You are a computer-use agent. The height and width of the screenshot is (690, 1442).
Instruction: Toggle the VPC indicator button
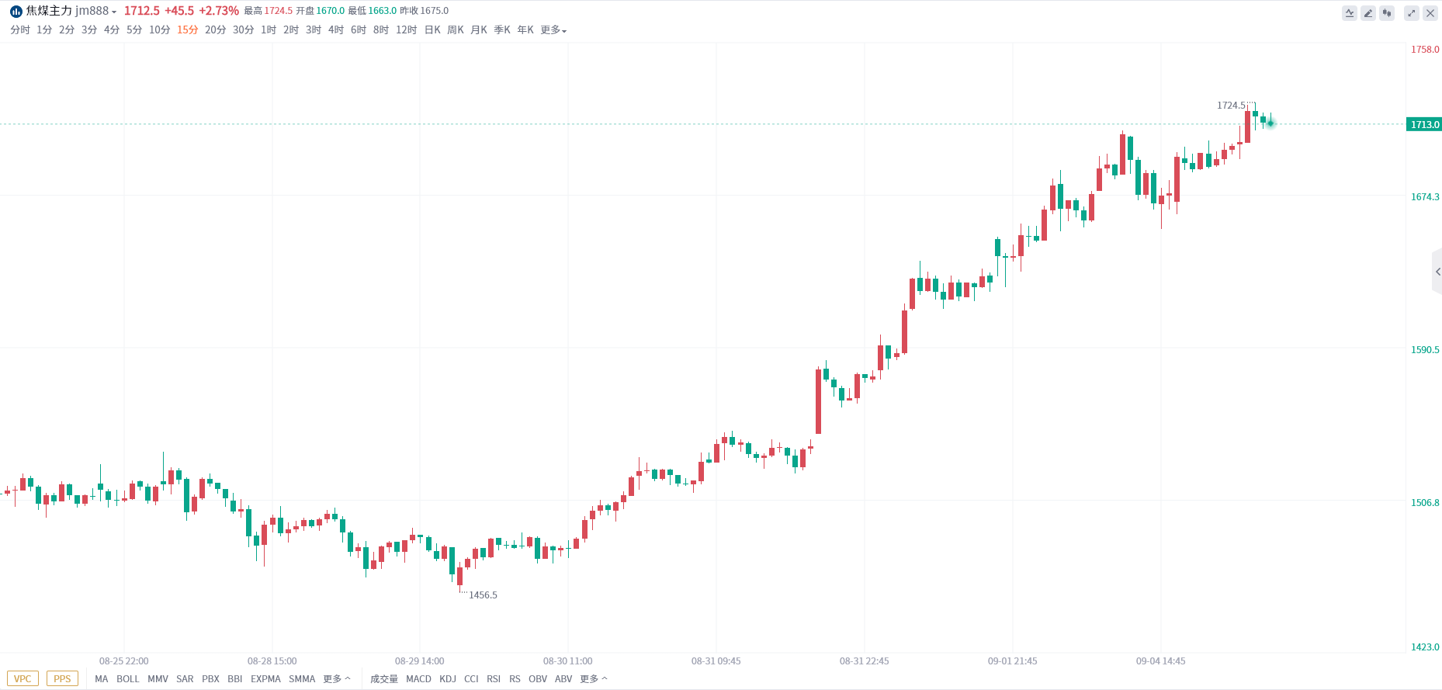[x=23, y=679]
